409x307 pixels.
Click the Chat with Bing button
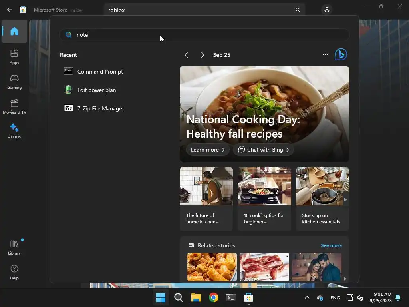pyautogui.click(x=264, y=150)
